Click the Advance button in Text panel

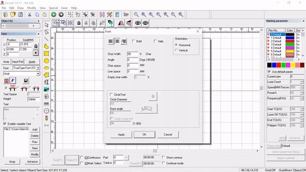click(33, 161)
